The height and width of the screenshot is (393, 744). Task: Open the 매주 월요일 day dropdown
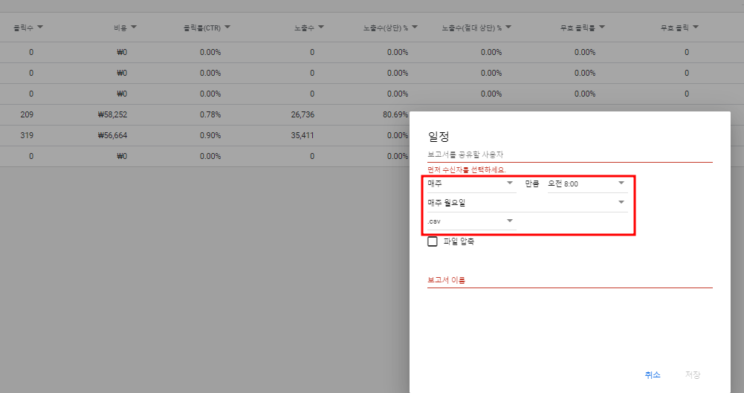coord(527,203)
